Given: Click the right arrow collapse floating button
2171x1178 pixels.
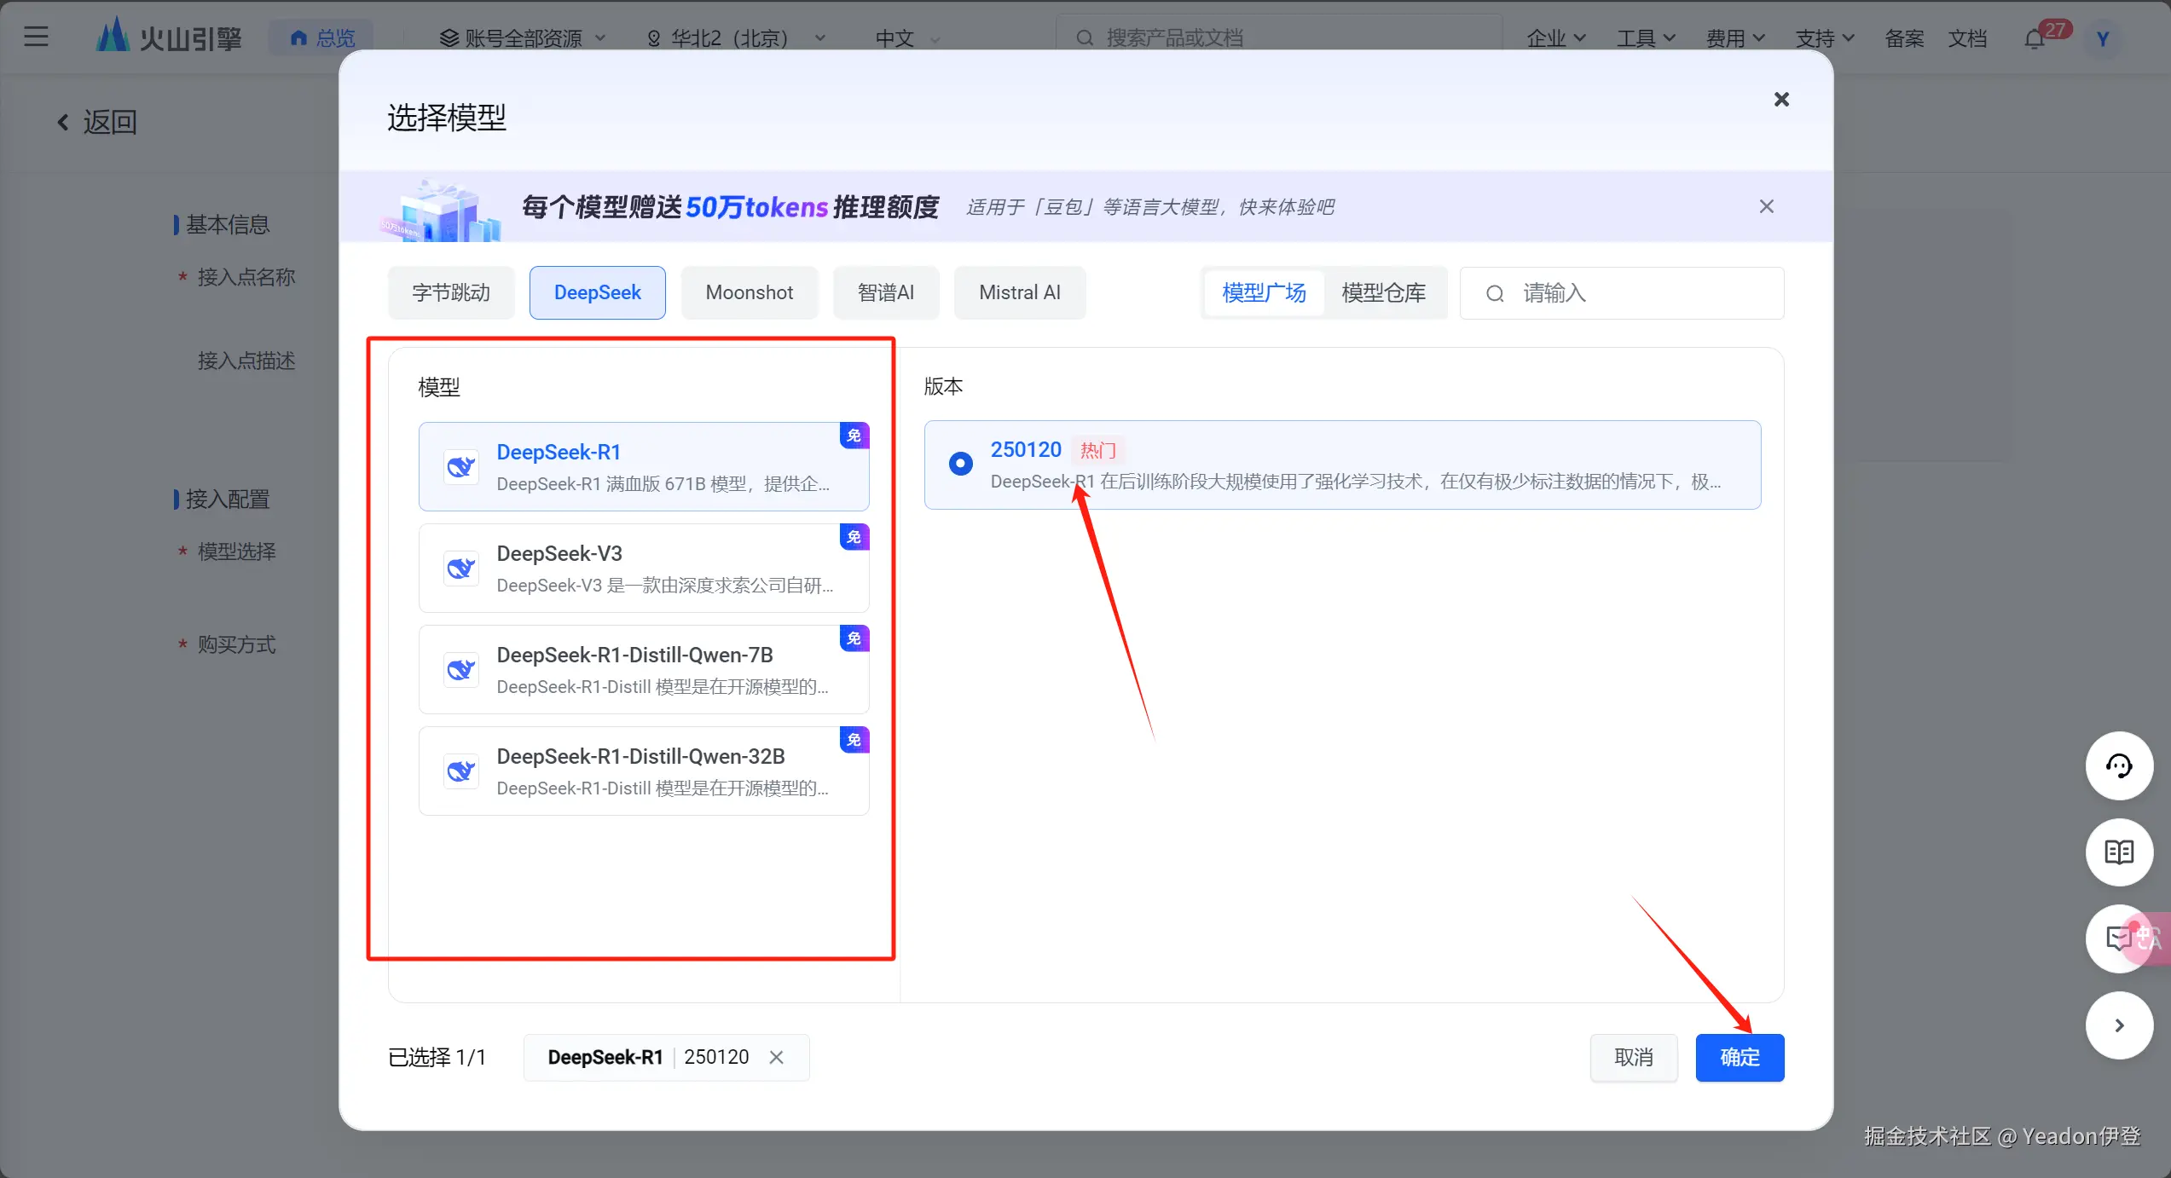Looking at the screenshot, I should point(2119,1025).
